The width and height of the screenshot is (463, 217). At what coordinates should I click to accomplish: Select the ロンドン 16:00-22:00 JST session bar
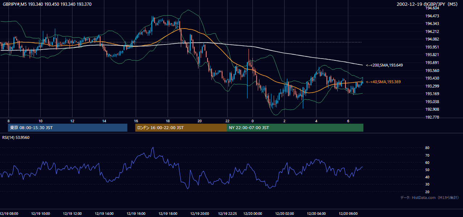coord(181,128)
